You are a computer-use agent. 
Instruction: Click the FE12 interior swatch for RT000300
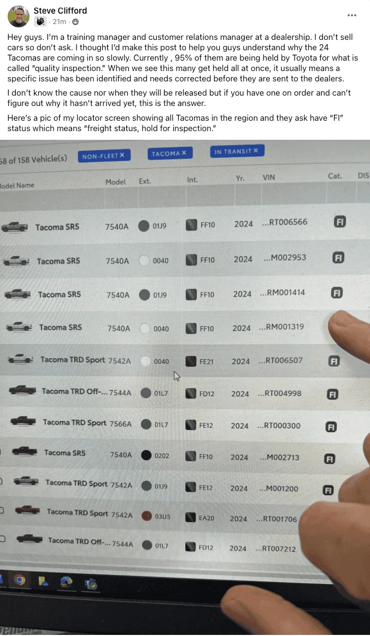(x=191, y=425)
